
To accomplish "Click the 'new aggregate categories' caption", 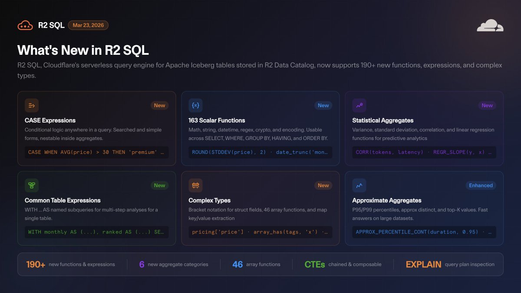I will point(178,264).
